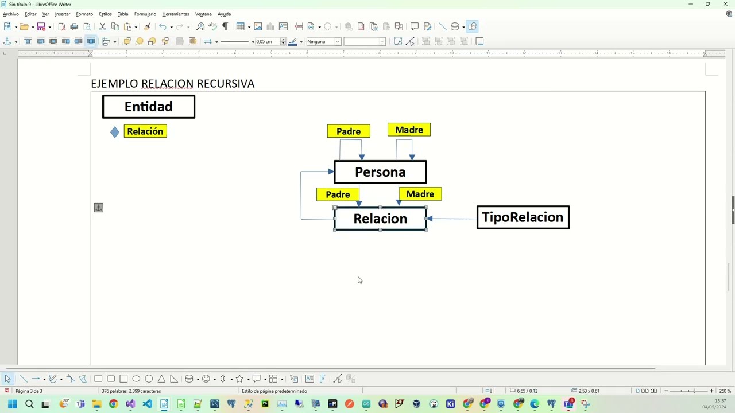Select the right triangle shape tool
The width and height of the screenshot is (735, 413).
point(174,379)
